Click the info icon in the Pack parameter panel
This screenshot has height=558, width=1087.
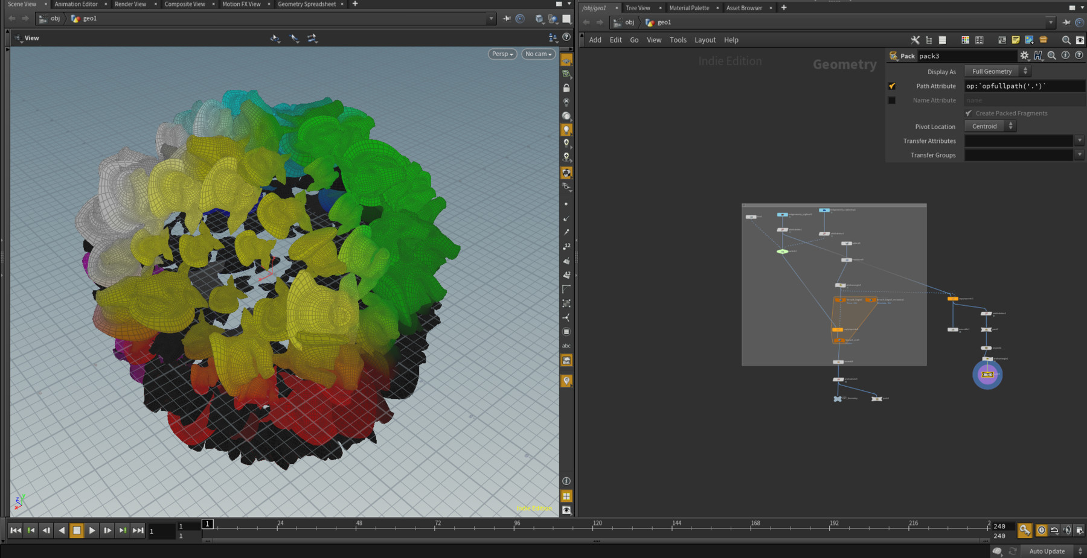[1065, 55]
